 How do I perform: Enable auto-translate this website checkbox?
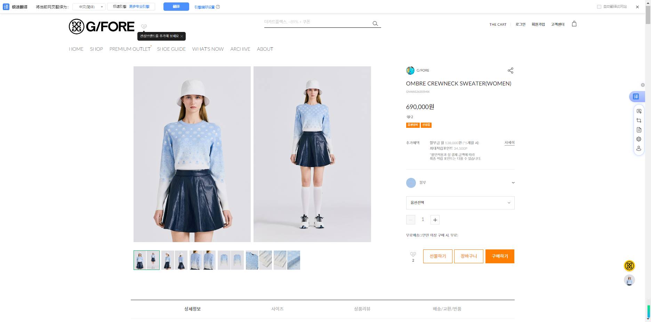tap(599, 7)
